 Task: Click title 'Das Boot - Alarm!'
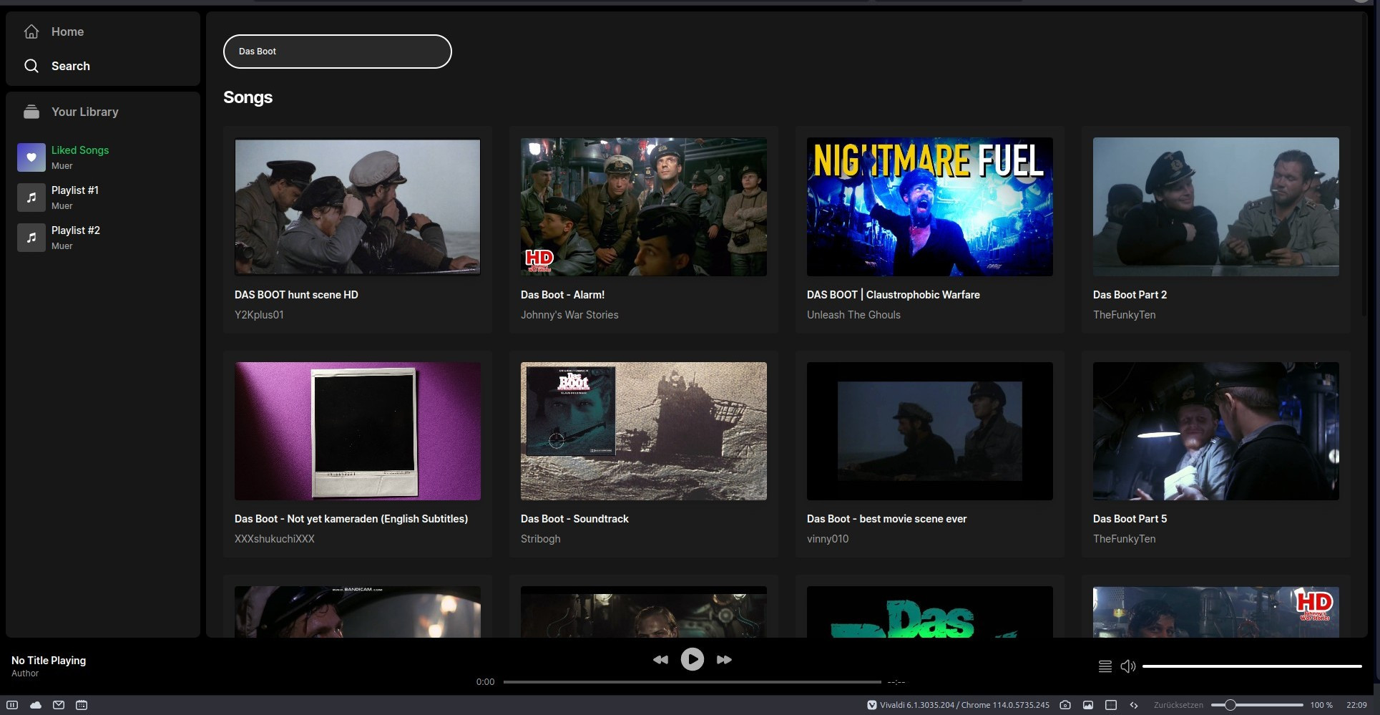(x=562, y=295)
